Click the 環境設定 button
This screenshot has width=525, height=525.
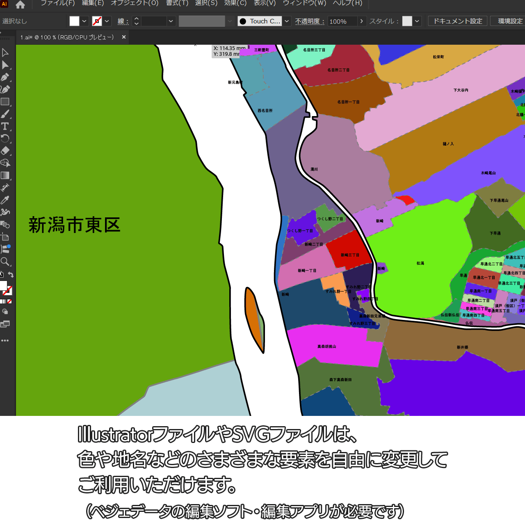click(x=510, y=21)
